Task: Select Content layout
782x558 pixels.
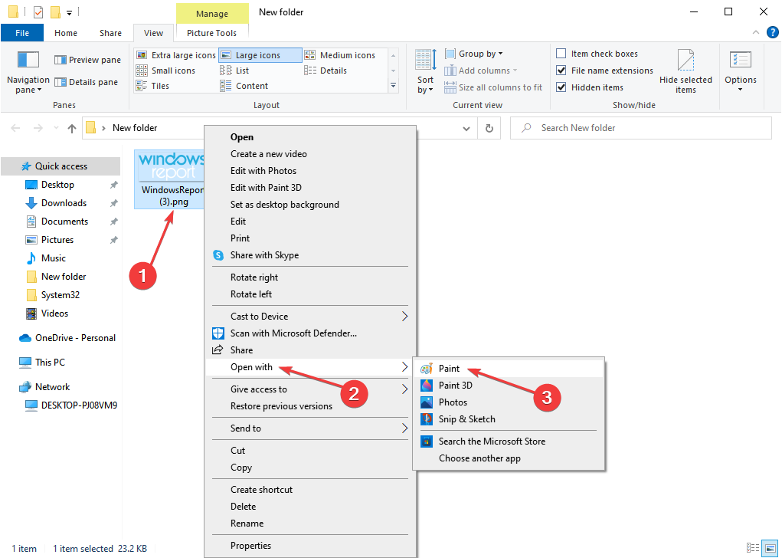Action: click(244, 86)
